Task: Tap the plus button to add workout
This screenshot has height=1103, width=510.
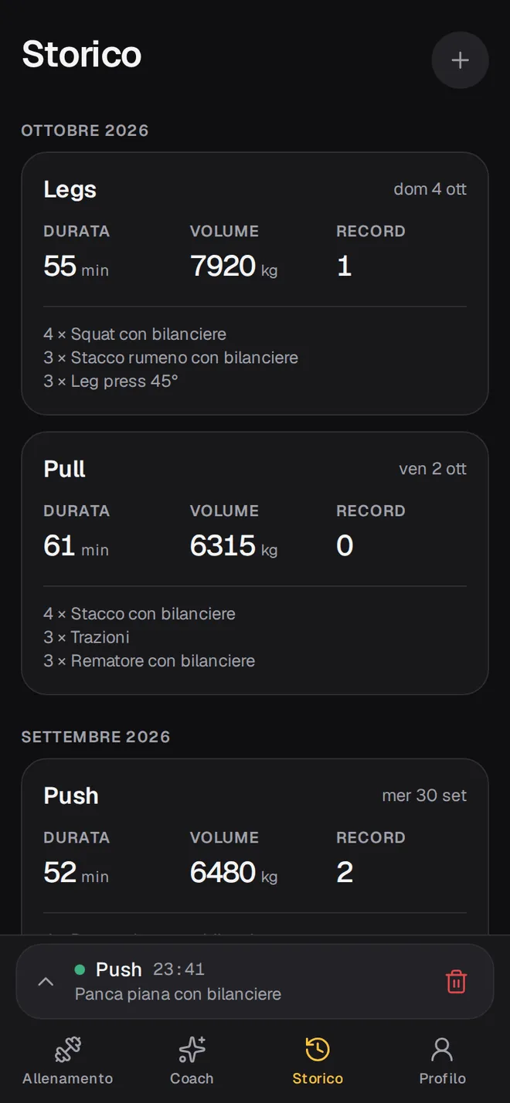Action: point(460,60)
